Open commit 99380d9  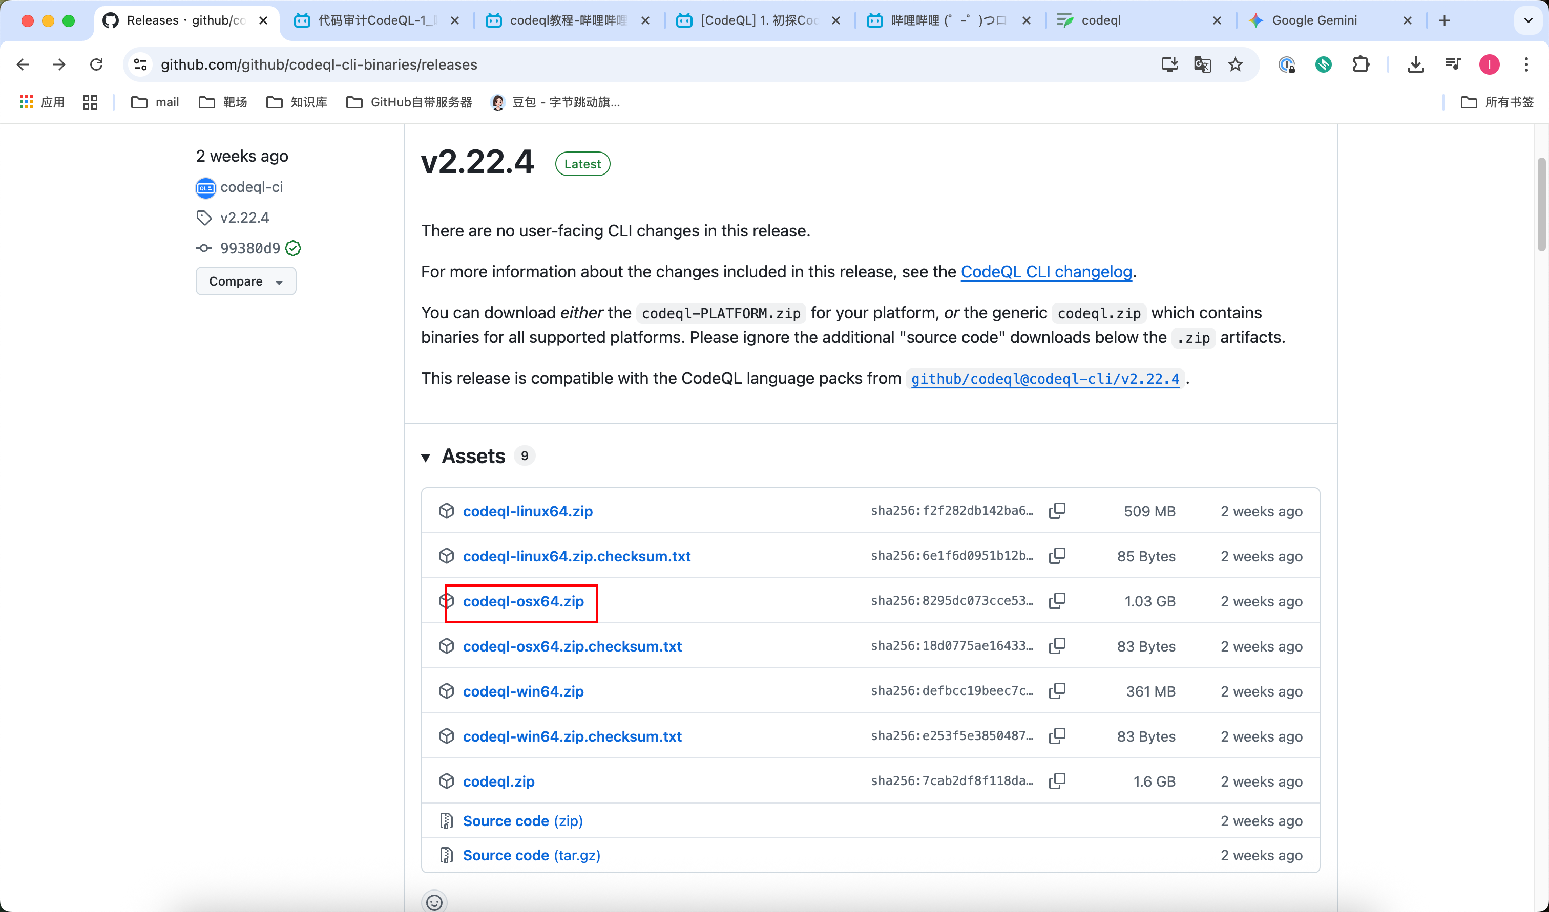[x=250, y=248]
